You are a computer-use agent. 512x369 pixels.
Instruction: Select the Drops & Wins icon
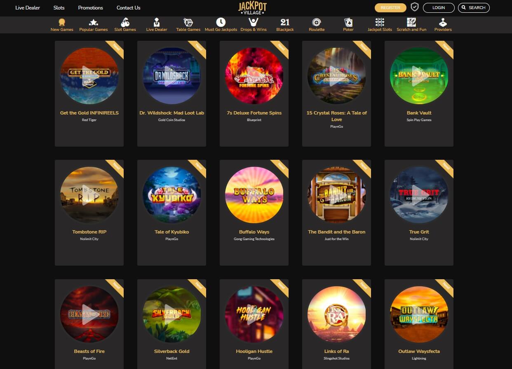tap(254, 22)
